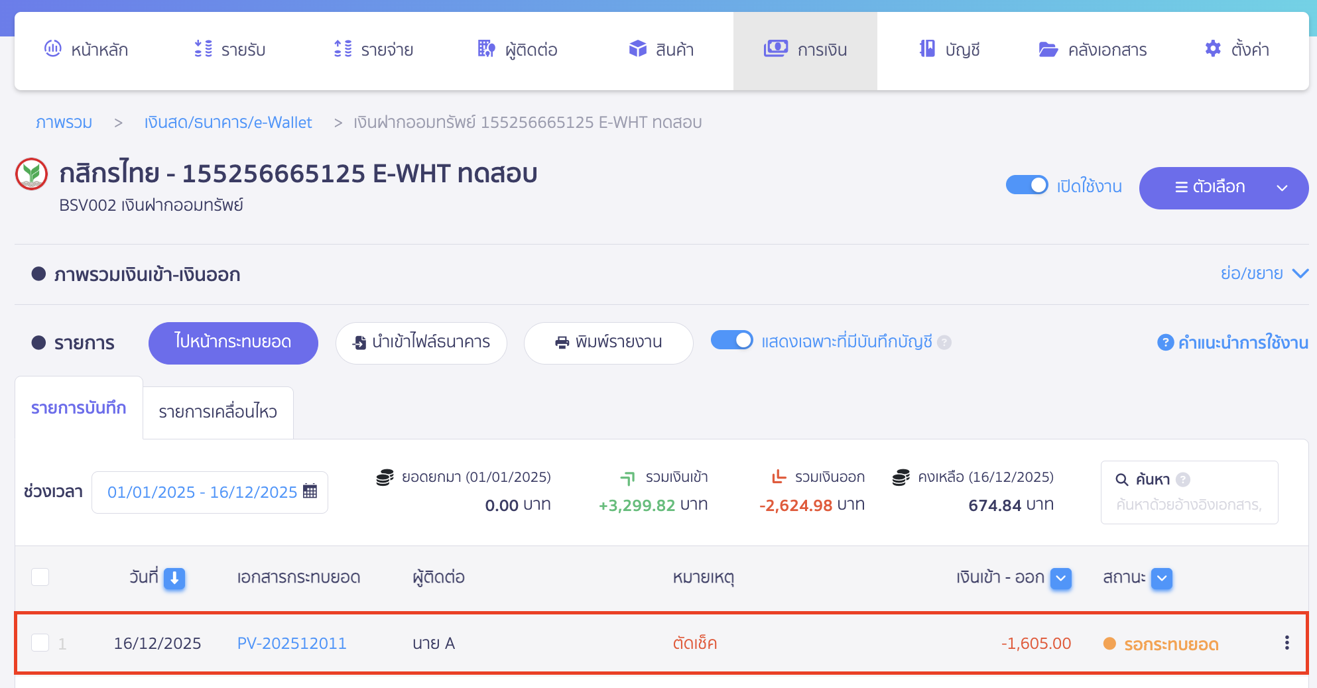The width and height of the screenshot is (1317, 688).
Task: Click the three-dot menu on PV-202512011 row
Action: (x=1286, y=643)
